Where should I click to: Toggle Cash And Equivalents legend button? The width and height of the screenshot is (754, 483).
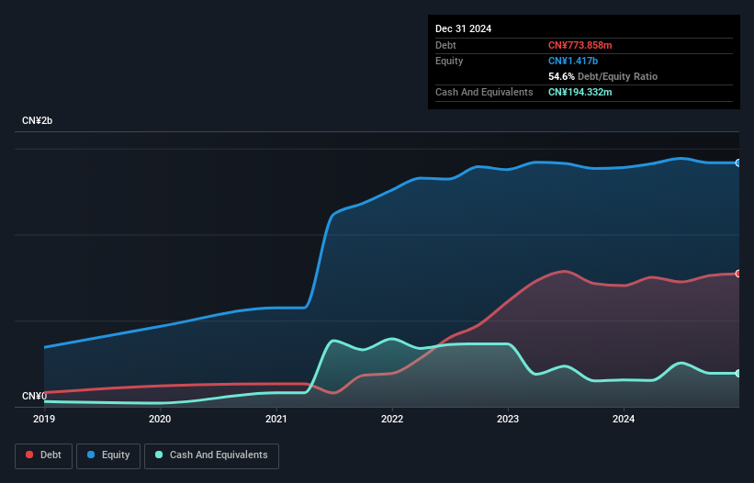(211, 455)
